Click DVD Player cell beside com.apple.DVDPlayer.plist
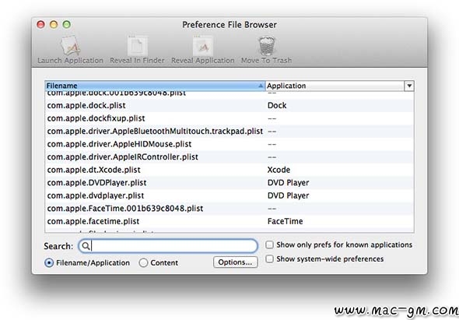Screen dimensions: 459x320 pos(288,183)
